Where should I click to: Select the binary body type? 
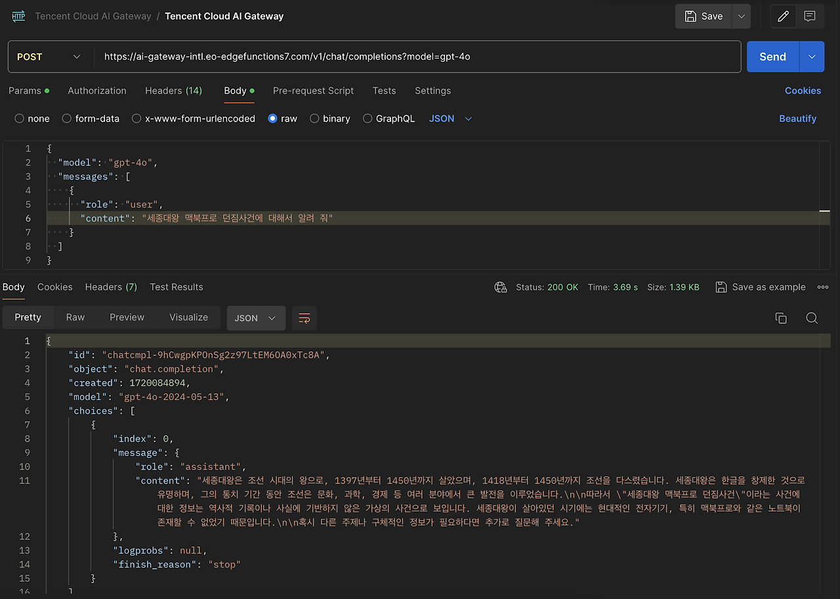tap(330, 119)
